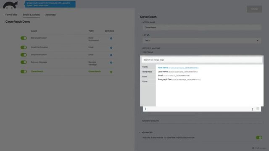The width and height of the screenshot is (269, 151).
Task: Click the Full screen icon
Action: [x=253, y=148]
